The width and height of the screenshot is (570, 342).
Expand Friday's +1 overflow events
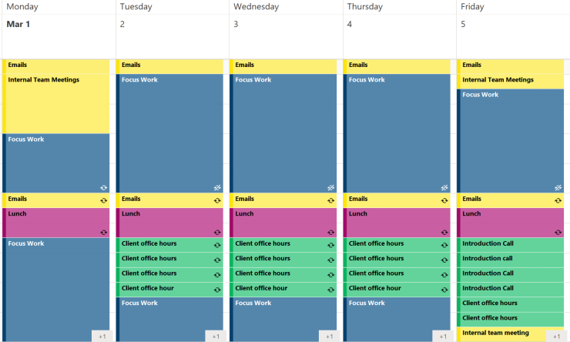point(556,336)
